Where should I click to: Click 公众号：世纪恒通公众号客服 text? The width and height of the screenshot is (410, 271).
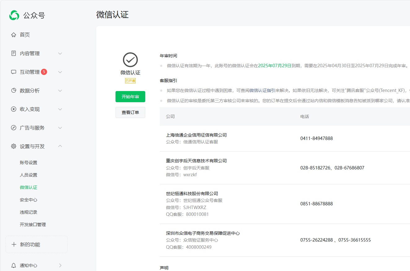coord(194,200)
